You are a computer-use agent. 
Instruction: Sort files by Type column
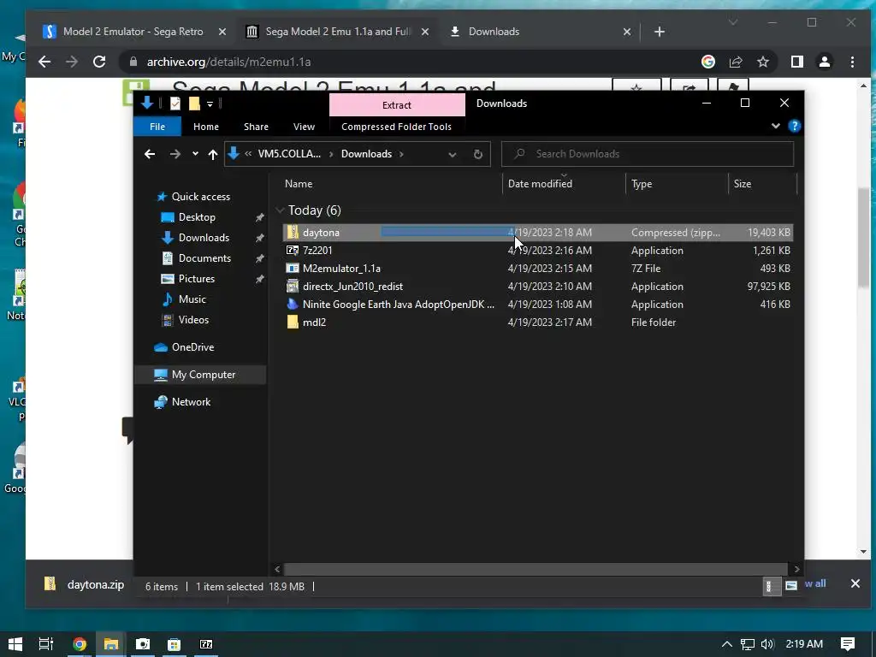click(642, 184)
